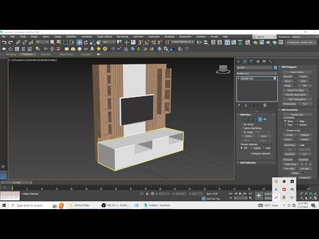The height and width of the screenshot is (239, 319).
Task: Click the ViewCube in the viewport
Action: click(223, 70)
